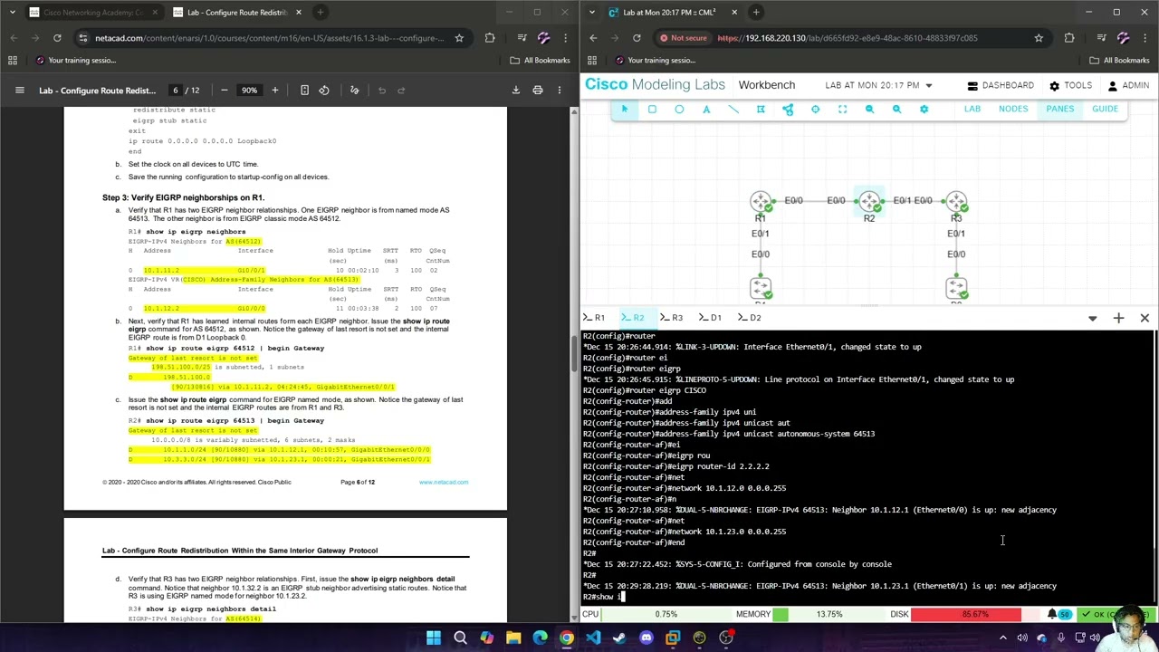The width and height of the screenshot is (1159, 652).
Task: Zoom out the PDF document
Action: [224, 90]
